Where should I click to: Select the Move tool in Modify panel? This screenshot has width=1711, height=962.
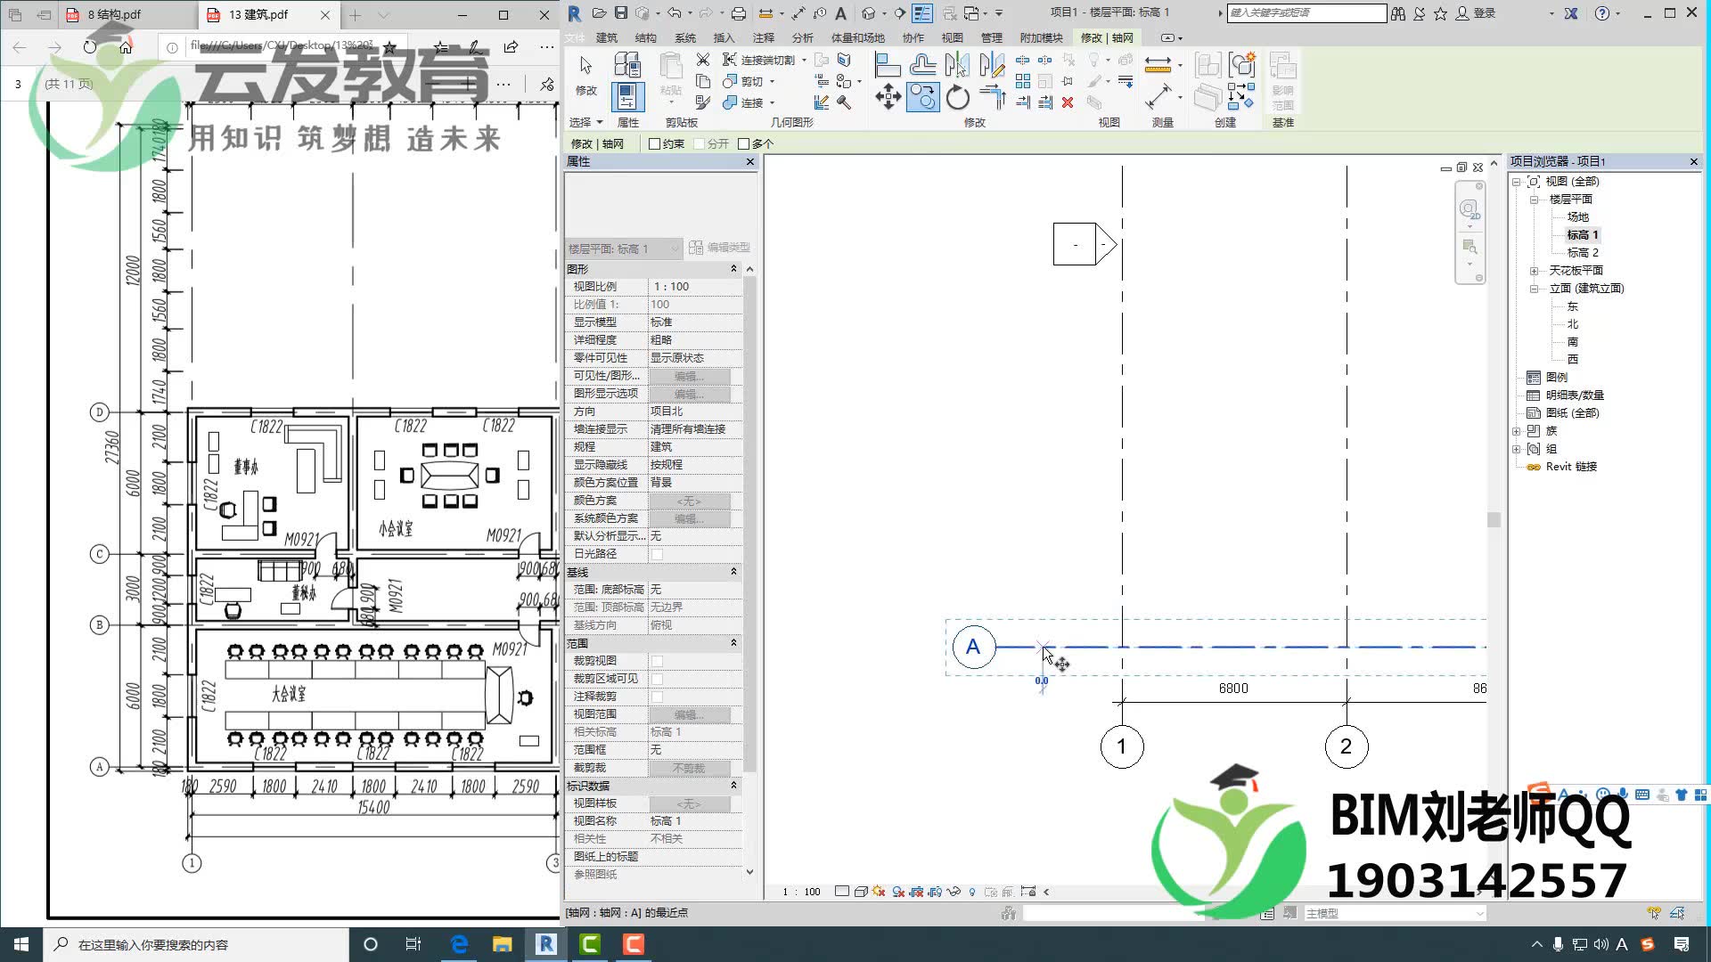[x=888, y=97]
